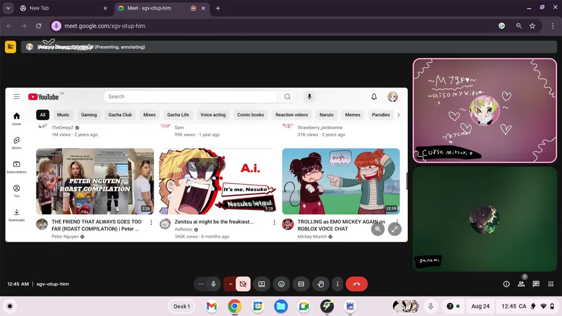This screenshot has height=316, width=562.
Task: Show next filter chips with arrow
Action: tap(398, 115)
